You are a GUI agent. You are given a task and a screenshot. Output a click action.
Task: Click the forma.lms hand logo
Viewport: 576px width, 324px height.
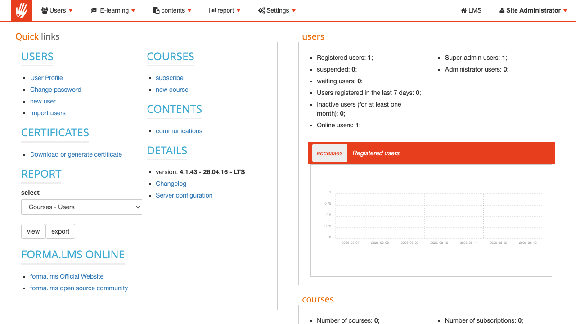22,10
